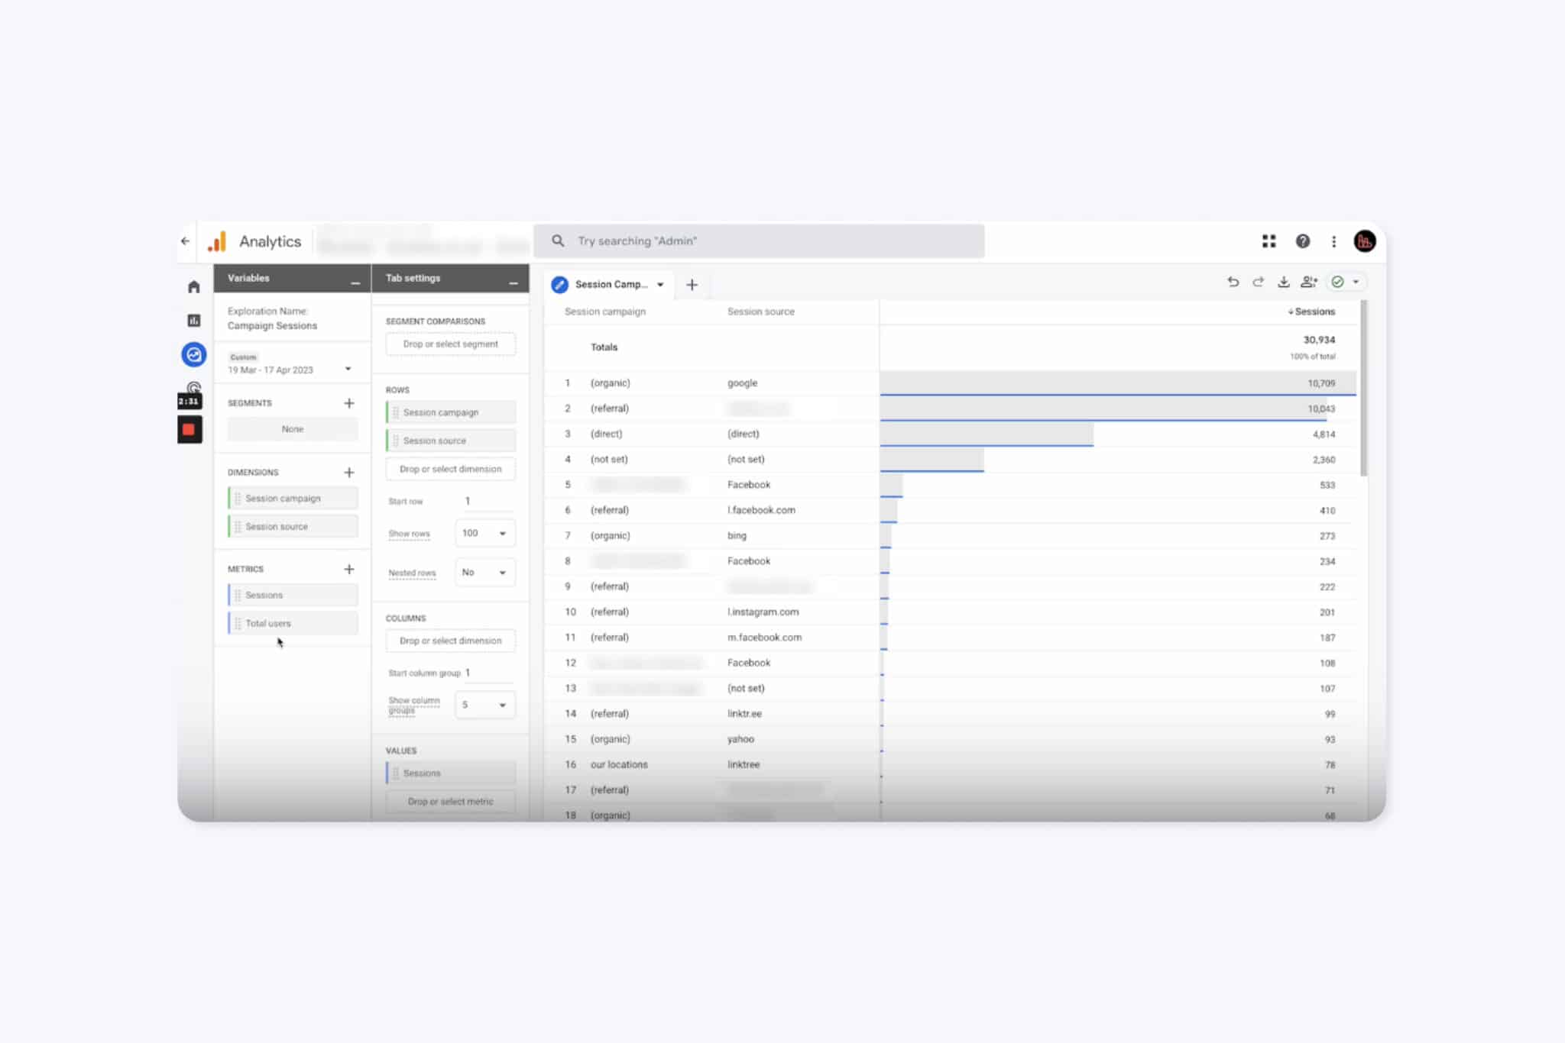Minimize the Variables panel
The image size is (1565, 1043).
click(355, 283)
